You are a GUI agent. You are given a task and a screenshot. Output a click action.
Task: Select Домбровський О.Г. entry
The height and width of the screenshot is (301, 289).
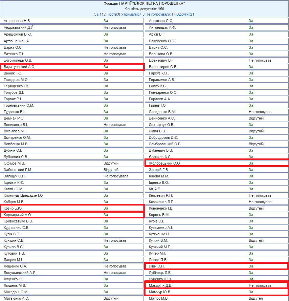[x=165, y=144]
